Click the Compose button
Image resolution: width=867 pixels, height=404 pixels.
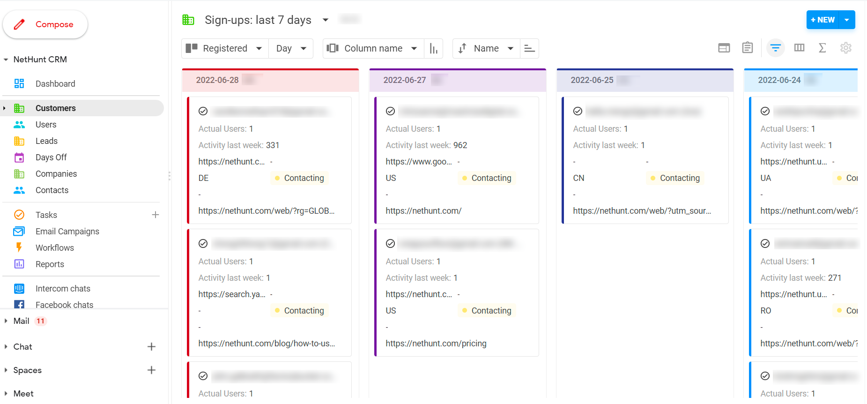tap(45, 24)
